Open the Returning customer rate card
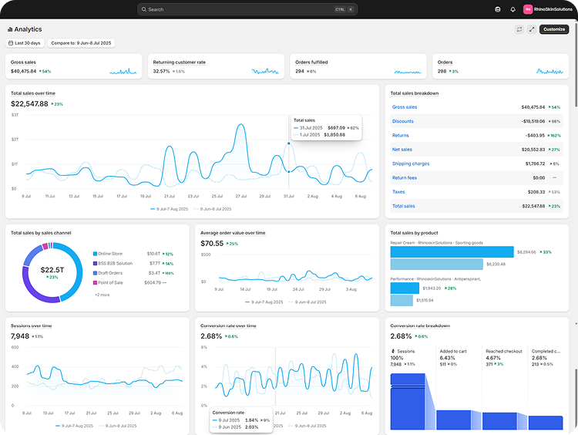This screenshot has width=578, height=435. 216,66
